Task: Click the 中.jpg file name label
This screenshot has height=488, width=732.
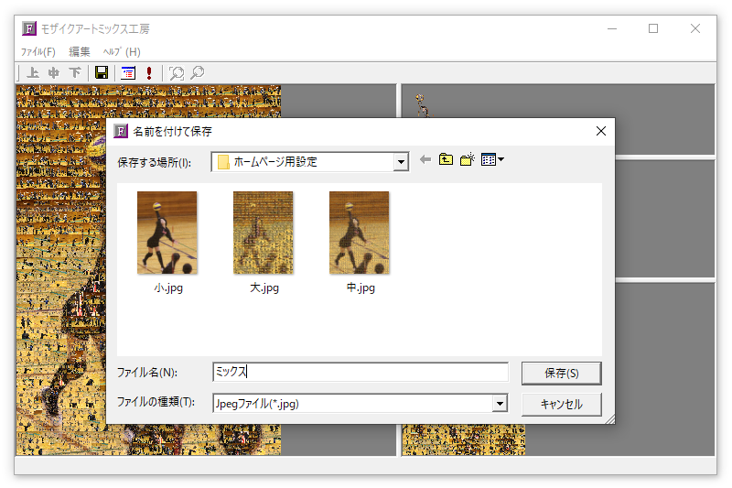Action: click(361, 287)
